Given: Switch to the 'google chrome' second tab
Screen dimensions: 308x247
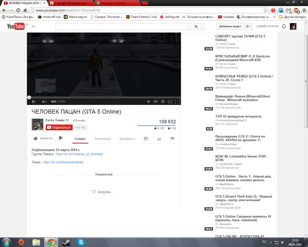Looking at the screenshot, I should [x=71, y=3].
